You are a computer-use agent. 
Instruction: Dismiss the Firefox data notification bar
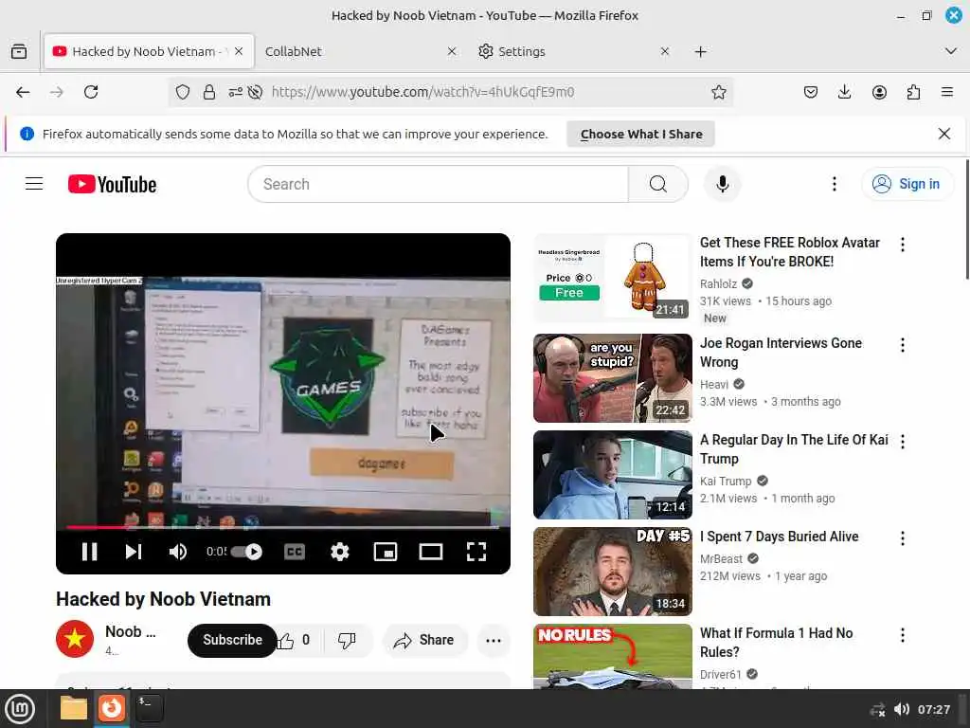(x=944, y=134)
